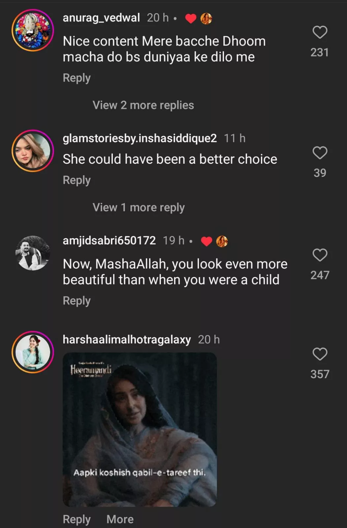This screenshot has width=347, height=528.
Task: Like anurag_vedwal's comment
Action: pyautogui.click(x=320, y=32)
